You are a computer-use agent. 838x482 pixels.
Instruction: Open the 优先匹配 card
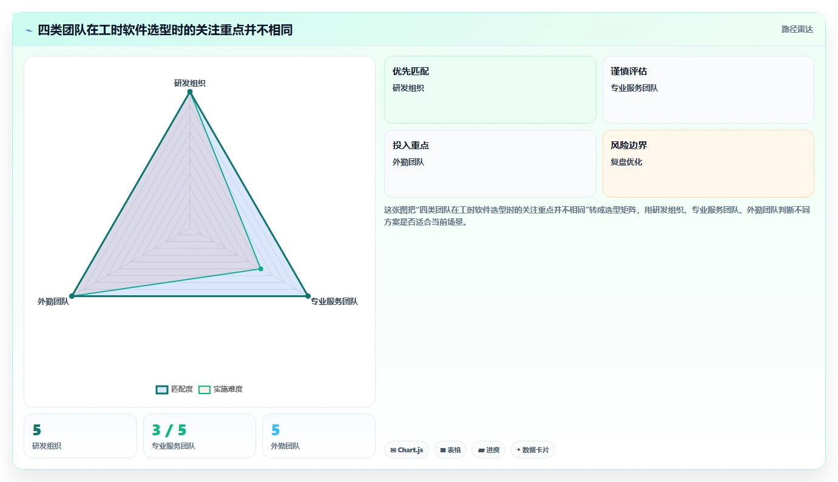(x=490, y=90)
